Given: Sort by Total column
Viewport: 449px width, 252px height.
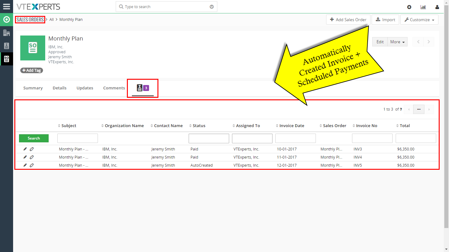Looking at the screenshot, I should 403,126.
